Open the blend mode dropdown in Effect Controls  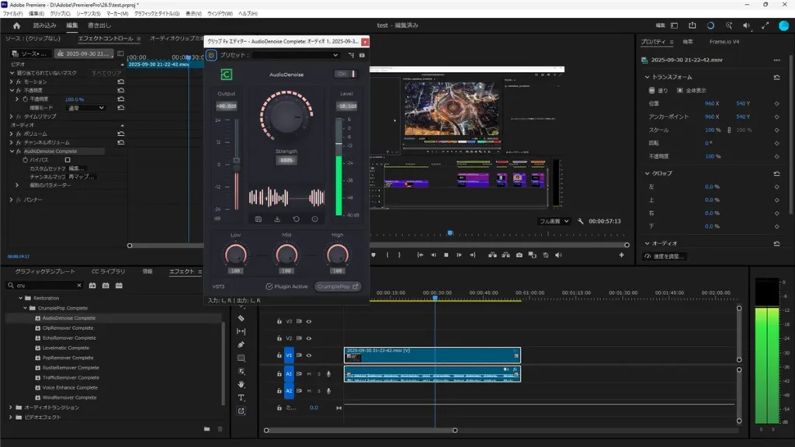[x=86, y=108]
